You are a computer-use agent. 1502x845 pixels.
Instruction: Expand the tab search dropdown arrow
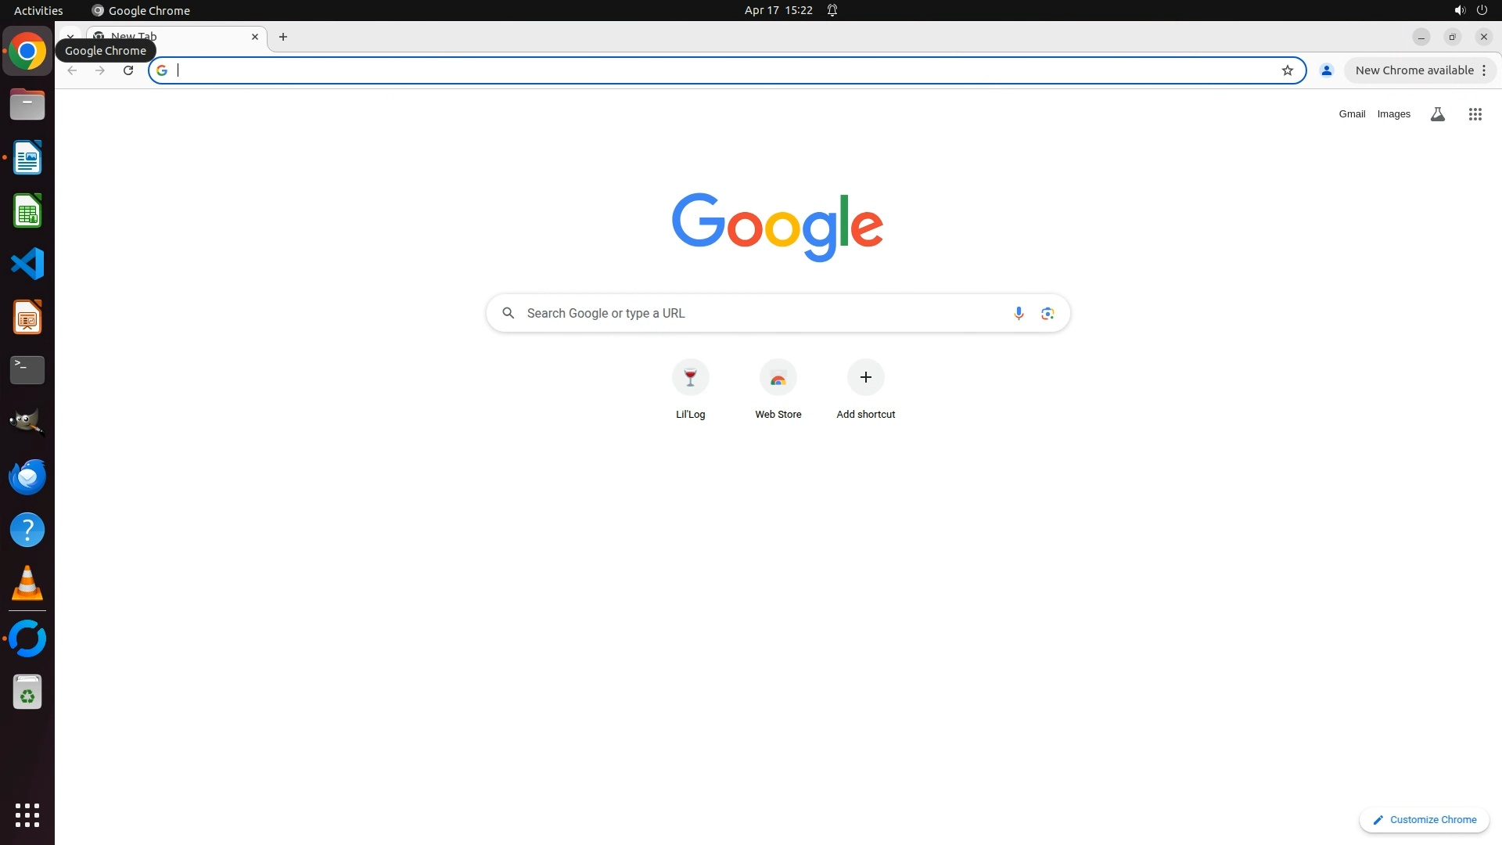coord(70,34)
